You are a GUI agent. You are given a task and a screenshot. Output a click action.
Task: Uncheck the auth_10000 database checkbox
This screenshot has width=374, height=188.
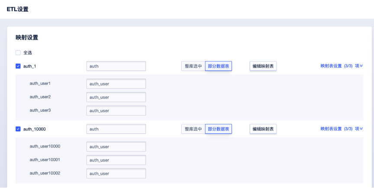tap(18, 129)
